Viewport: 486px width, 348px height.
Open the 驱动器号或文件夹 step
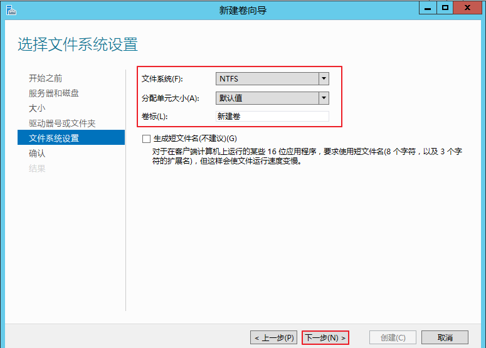click(x=62, y=124)
